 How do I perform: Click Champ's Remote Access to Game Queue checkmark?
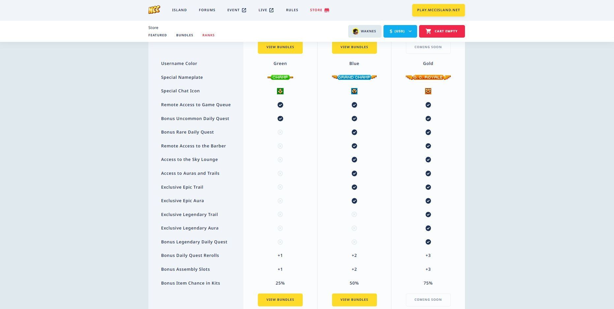[280, 105]
